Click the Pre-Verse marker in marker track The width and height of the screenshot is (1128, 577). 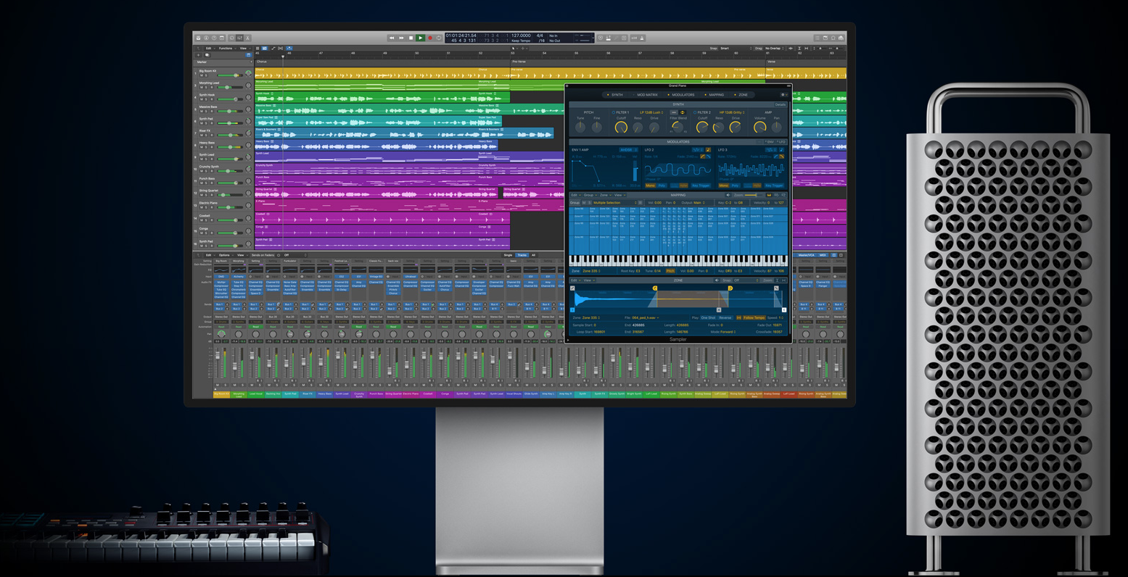[518, 62]
